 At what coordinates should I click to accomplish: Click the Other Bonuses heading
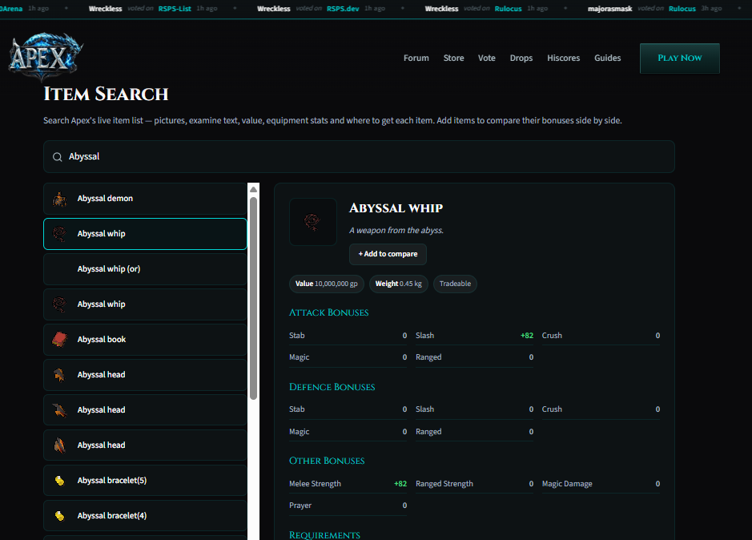click(327, 461)
